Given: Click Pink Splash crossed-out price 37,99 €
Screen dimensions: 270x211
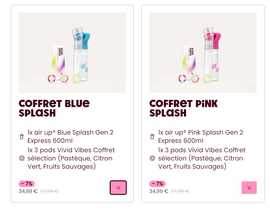Looking at the screenshot, I should (180, 191).
